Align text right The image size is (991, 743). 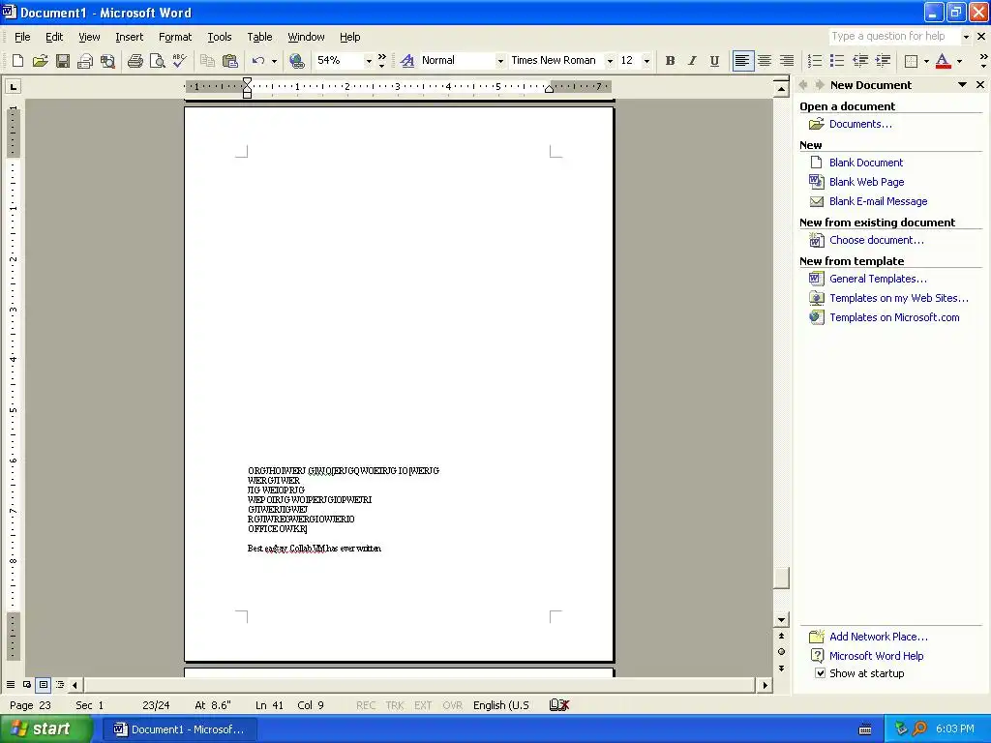click(787, 61)
